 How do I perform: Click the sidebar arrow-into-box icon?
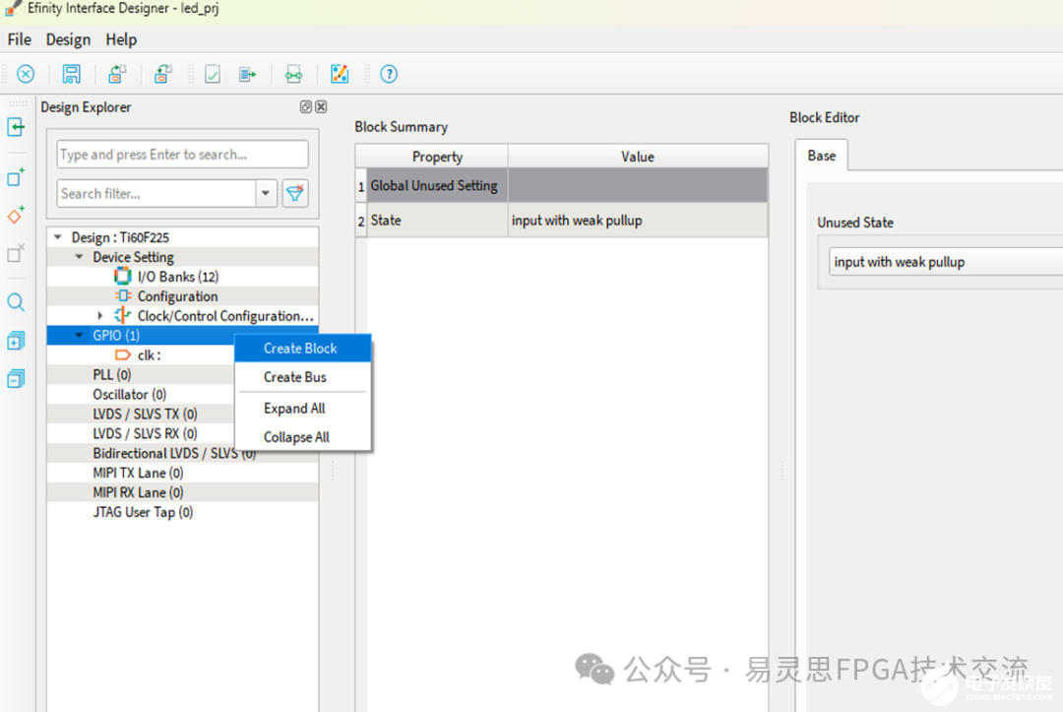point(16,127)
